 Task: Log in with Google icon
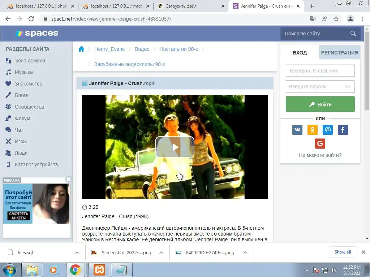[320, 144]
